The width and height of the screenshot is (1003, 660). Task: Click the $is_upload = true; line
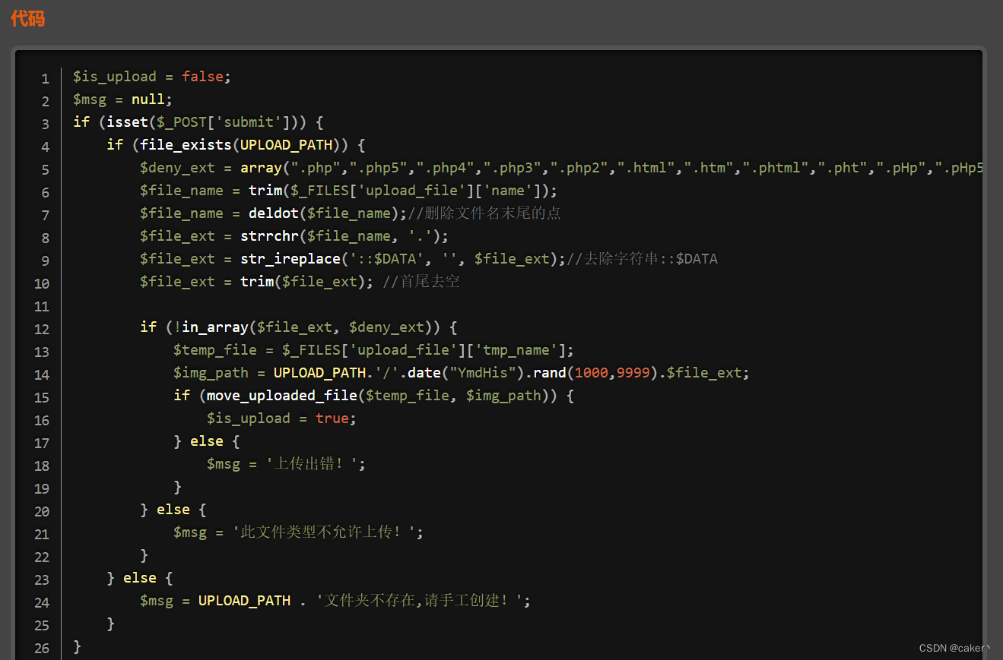(x=281, y=418)
